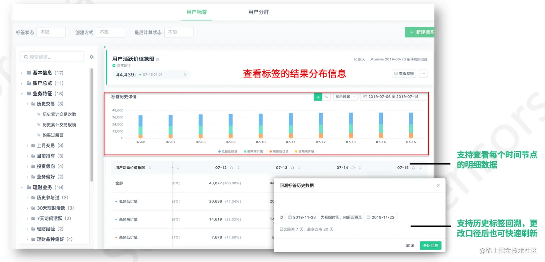Toggle 低频低价值 legend series in chart

[x=228, y=152]
